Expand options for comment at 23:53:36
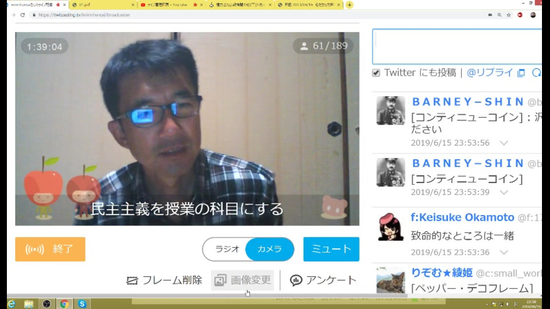 coord(504,252)
